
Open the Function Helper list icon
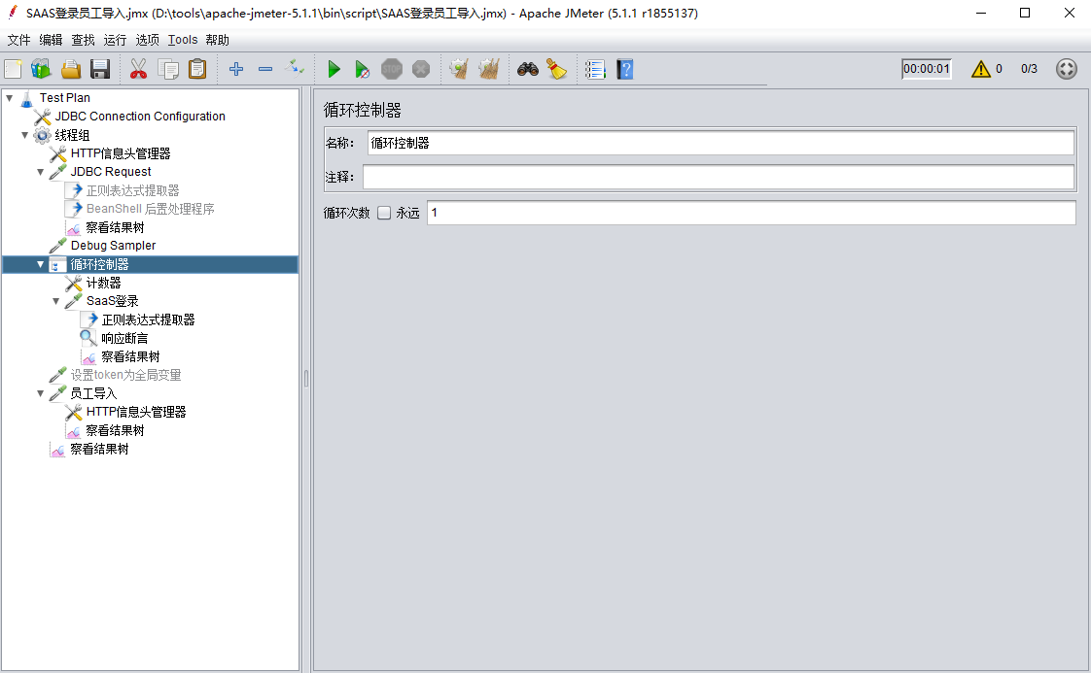[x=595, y=69]
